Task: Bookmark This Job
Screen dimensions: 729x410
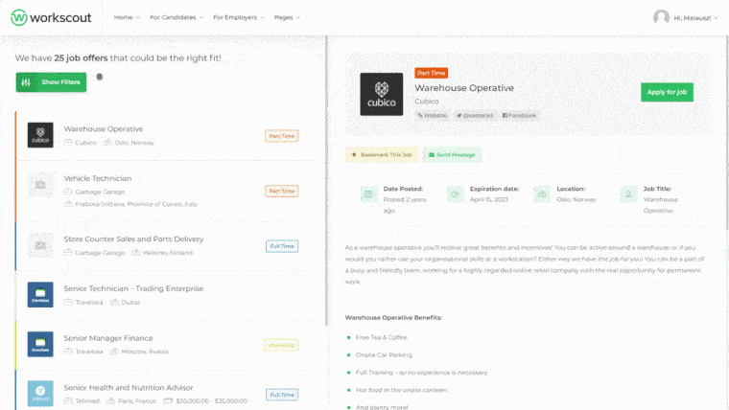Action: pyautogui.click(x=381, y=154)
